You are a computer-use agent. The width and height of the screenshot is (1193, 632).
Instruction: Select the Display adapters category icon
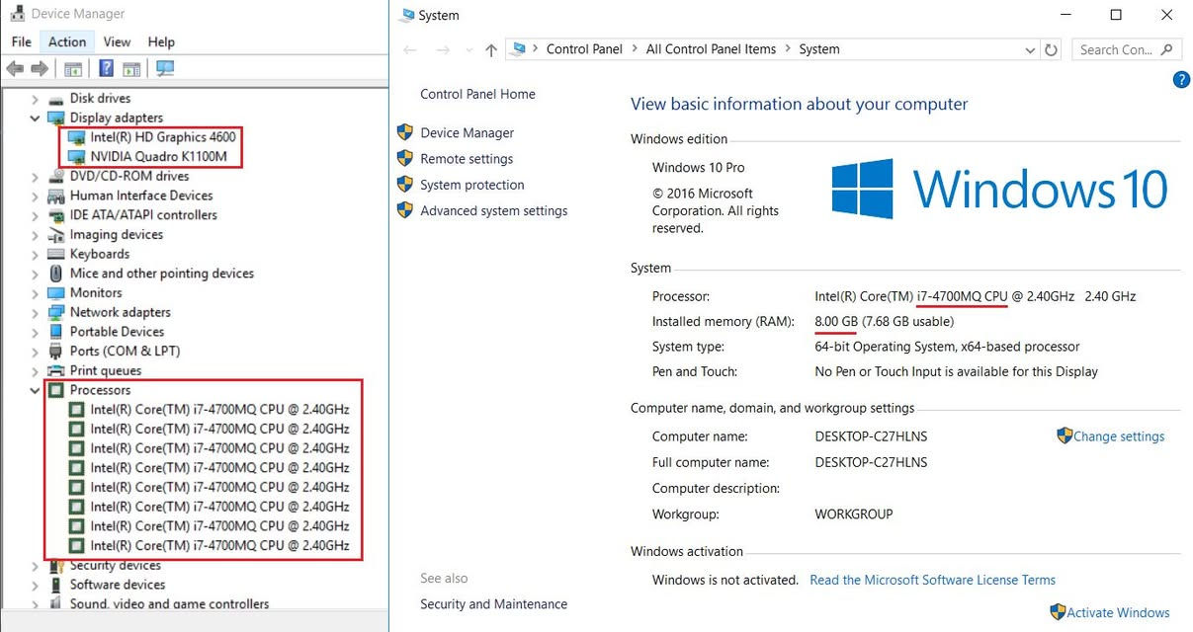57,118
